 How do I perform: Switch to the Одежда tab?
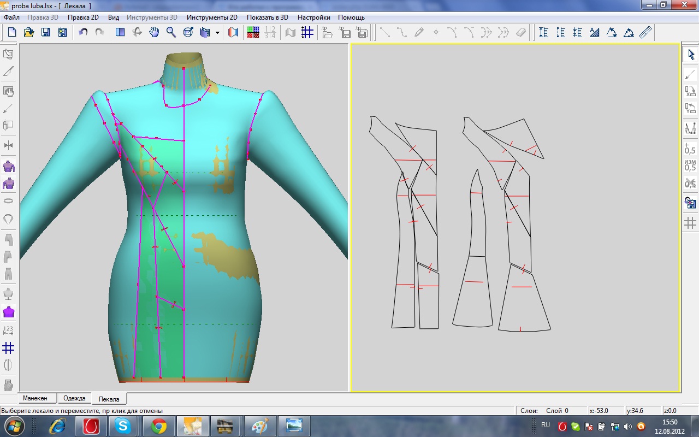click(74, 399)
